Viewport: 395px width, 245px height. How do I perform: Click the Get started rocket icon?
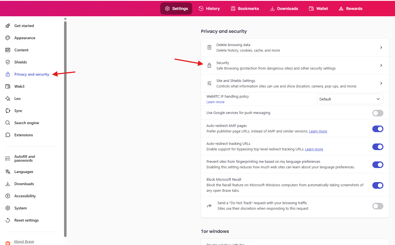(8, 26)
